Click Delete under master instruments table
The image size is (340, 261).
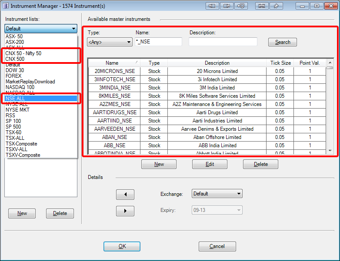click(x=260, y=164)
